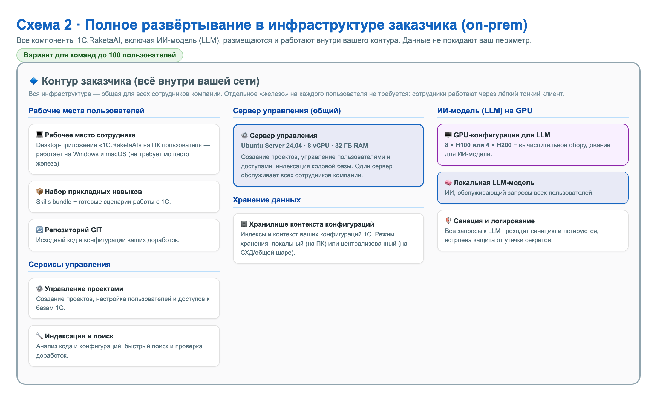The image size is (657, 394).
Task: Select the Сервер управления card title
Action: [x=283, y=135]
